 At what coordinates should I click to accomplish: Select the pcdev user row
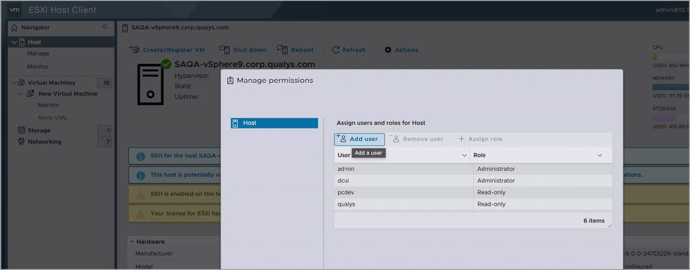point(473,192)
